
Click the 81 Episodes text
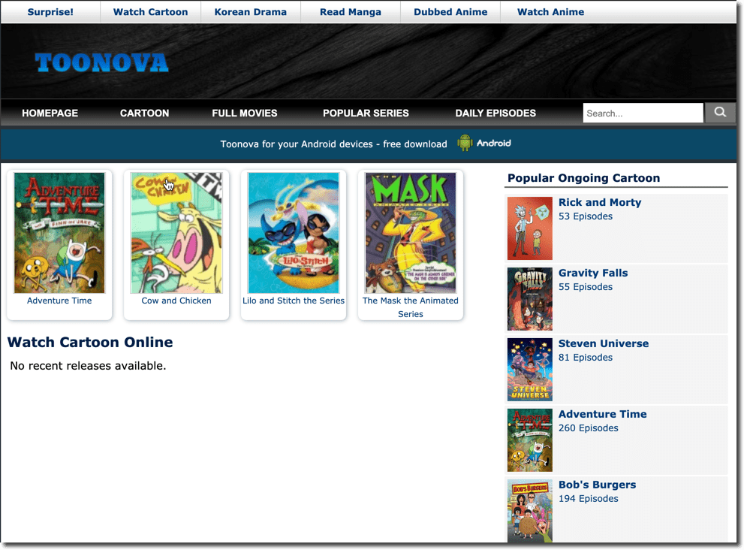click(x=586, y=357)
